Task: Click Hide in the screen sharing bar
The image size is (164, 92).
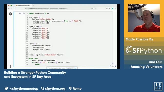Action: pyautogui.click(x=75, y=68)
